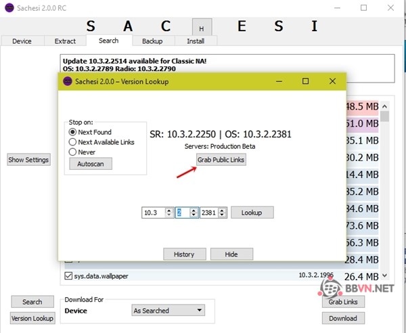Go to the Device tab

coord(22,41)
